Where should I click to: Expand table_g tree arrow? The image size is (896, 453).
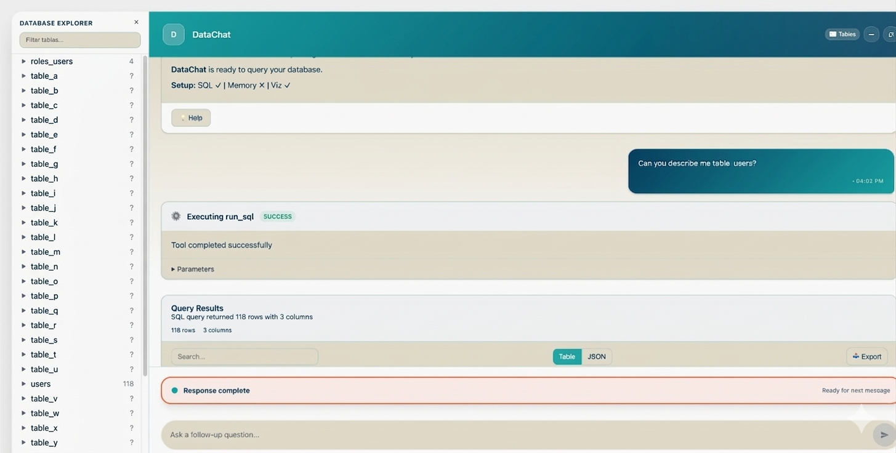tap(23, 164)
